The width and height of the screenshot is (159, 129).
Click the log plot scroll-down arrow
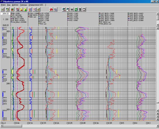click(x=158, y=111)
